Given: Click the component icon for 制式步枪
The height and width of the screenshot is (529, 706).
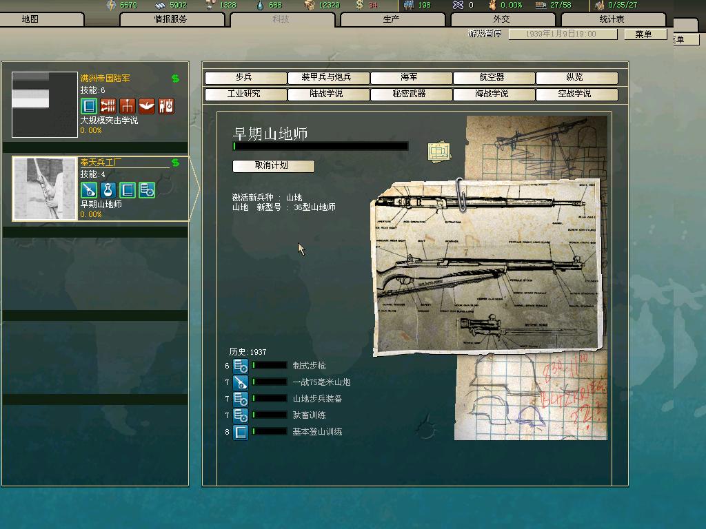Looking at the screenshot, I should click(x=241, y=366).
